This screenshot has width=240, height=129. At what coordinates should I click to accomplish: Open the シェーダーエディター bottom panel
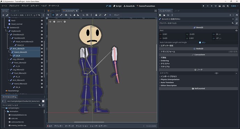coord(98,126)
